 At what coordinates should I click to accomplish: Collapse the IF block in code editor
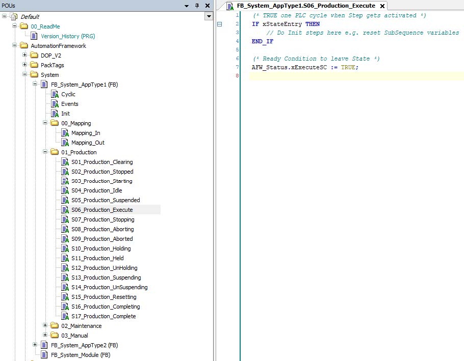[220, 24]
